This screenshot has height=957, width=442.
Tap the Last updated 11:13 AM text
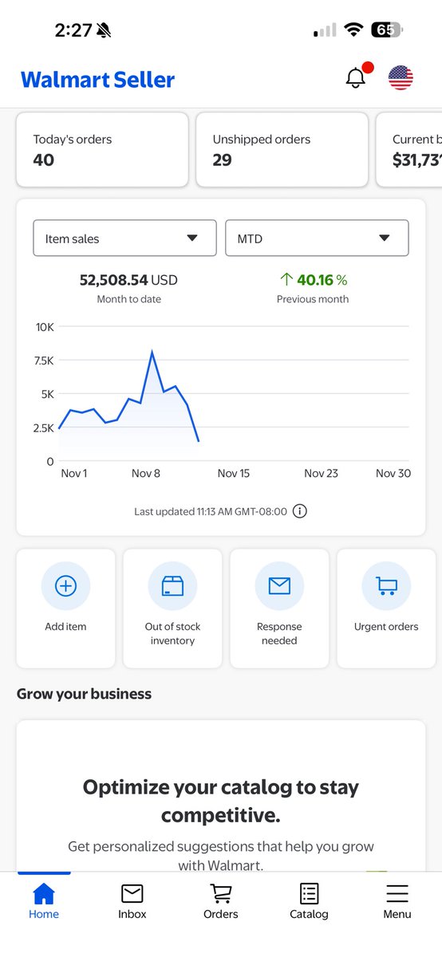point(211,511)
